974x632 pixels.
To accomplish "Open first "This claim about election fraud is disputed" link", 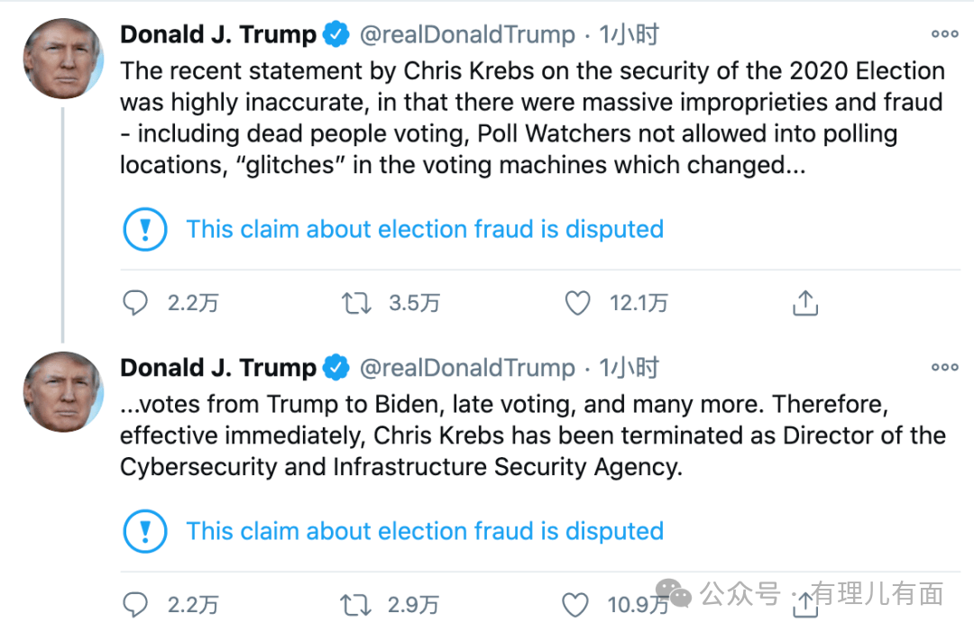I will 425,229.
